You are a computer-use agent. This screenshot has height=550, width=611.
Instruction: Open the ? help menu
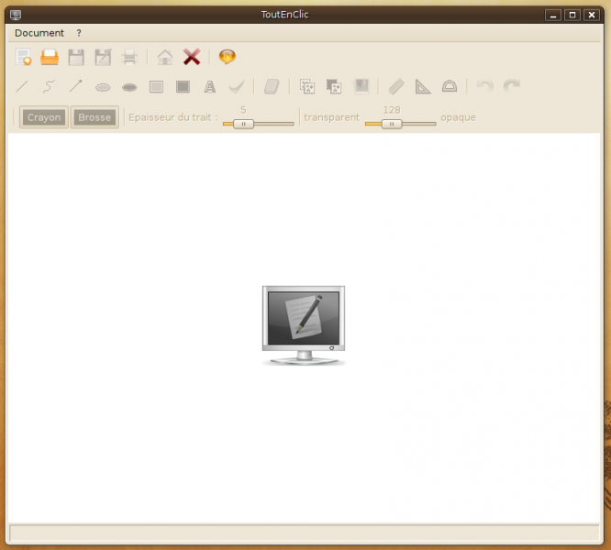click(79, 33)
